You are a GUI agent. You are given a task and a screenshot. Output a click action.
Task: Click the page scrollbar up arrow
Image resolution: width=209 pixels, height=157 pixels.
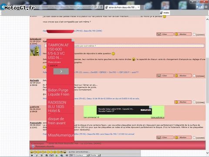(x=207, y=19)
